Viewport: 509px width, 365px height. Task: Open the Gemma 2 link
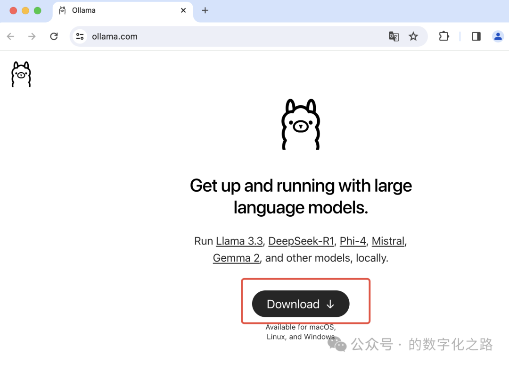point(236,258)
